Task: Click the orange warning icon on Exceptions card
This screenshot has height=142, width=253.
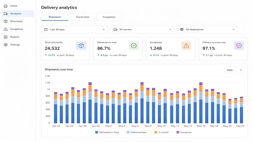Action: pos(186,46)
